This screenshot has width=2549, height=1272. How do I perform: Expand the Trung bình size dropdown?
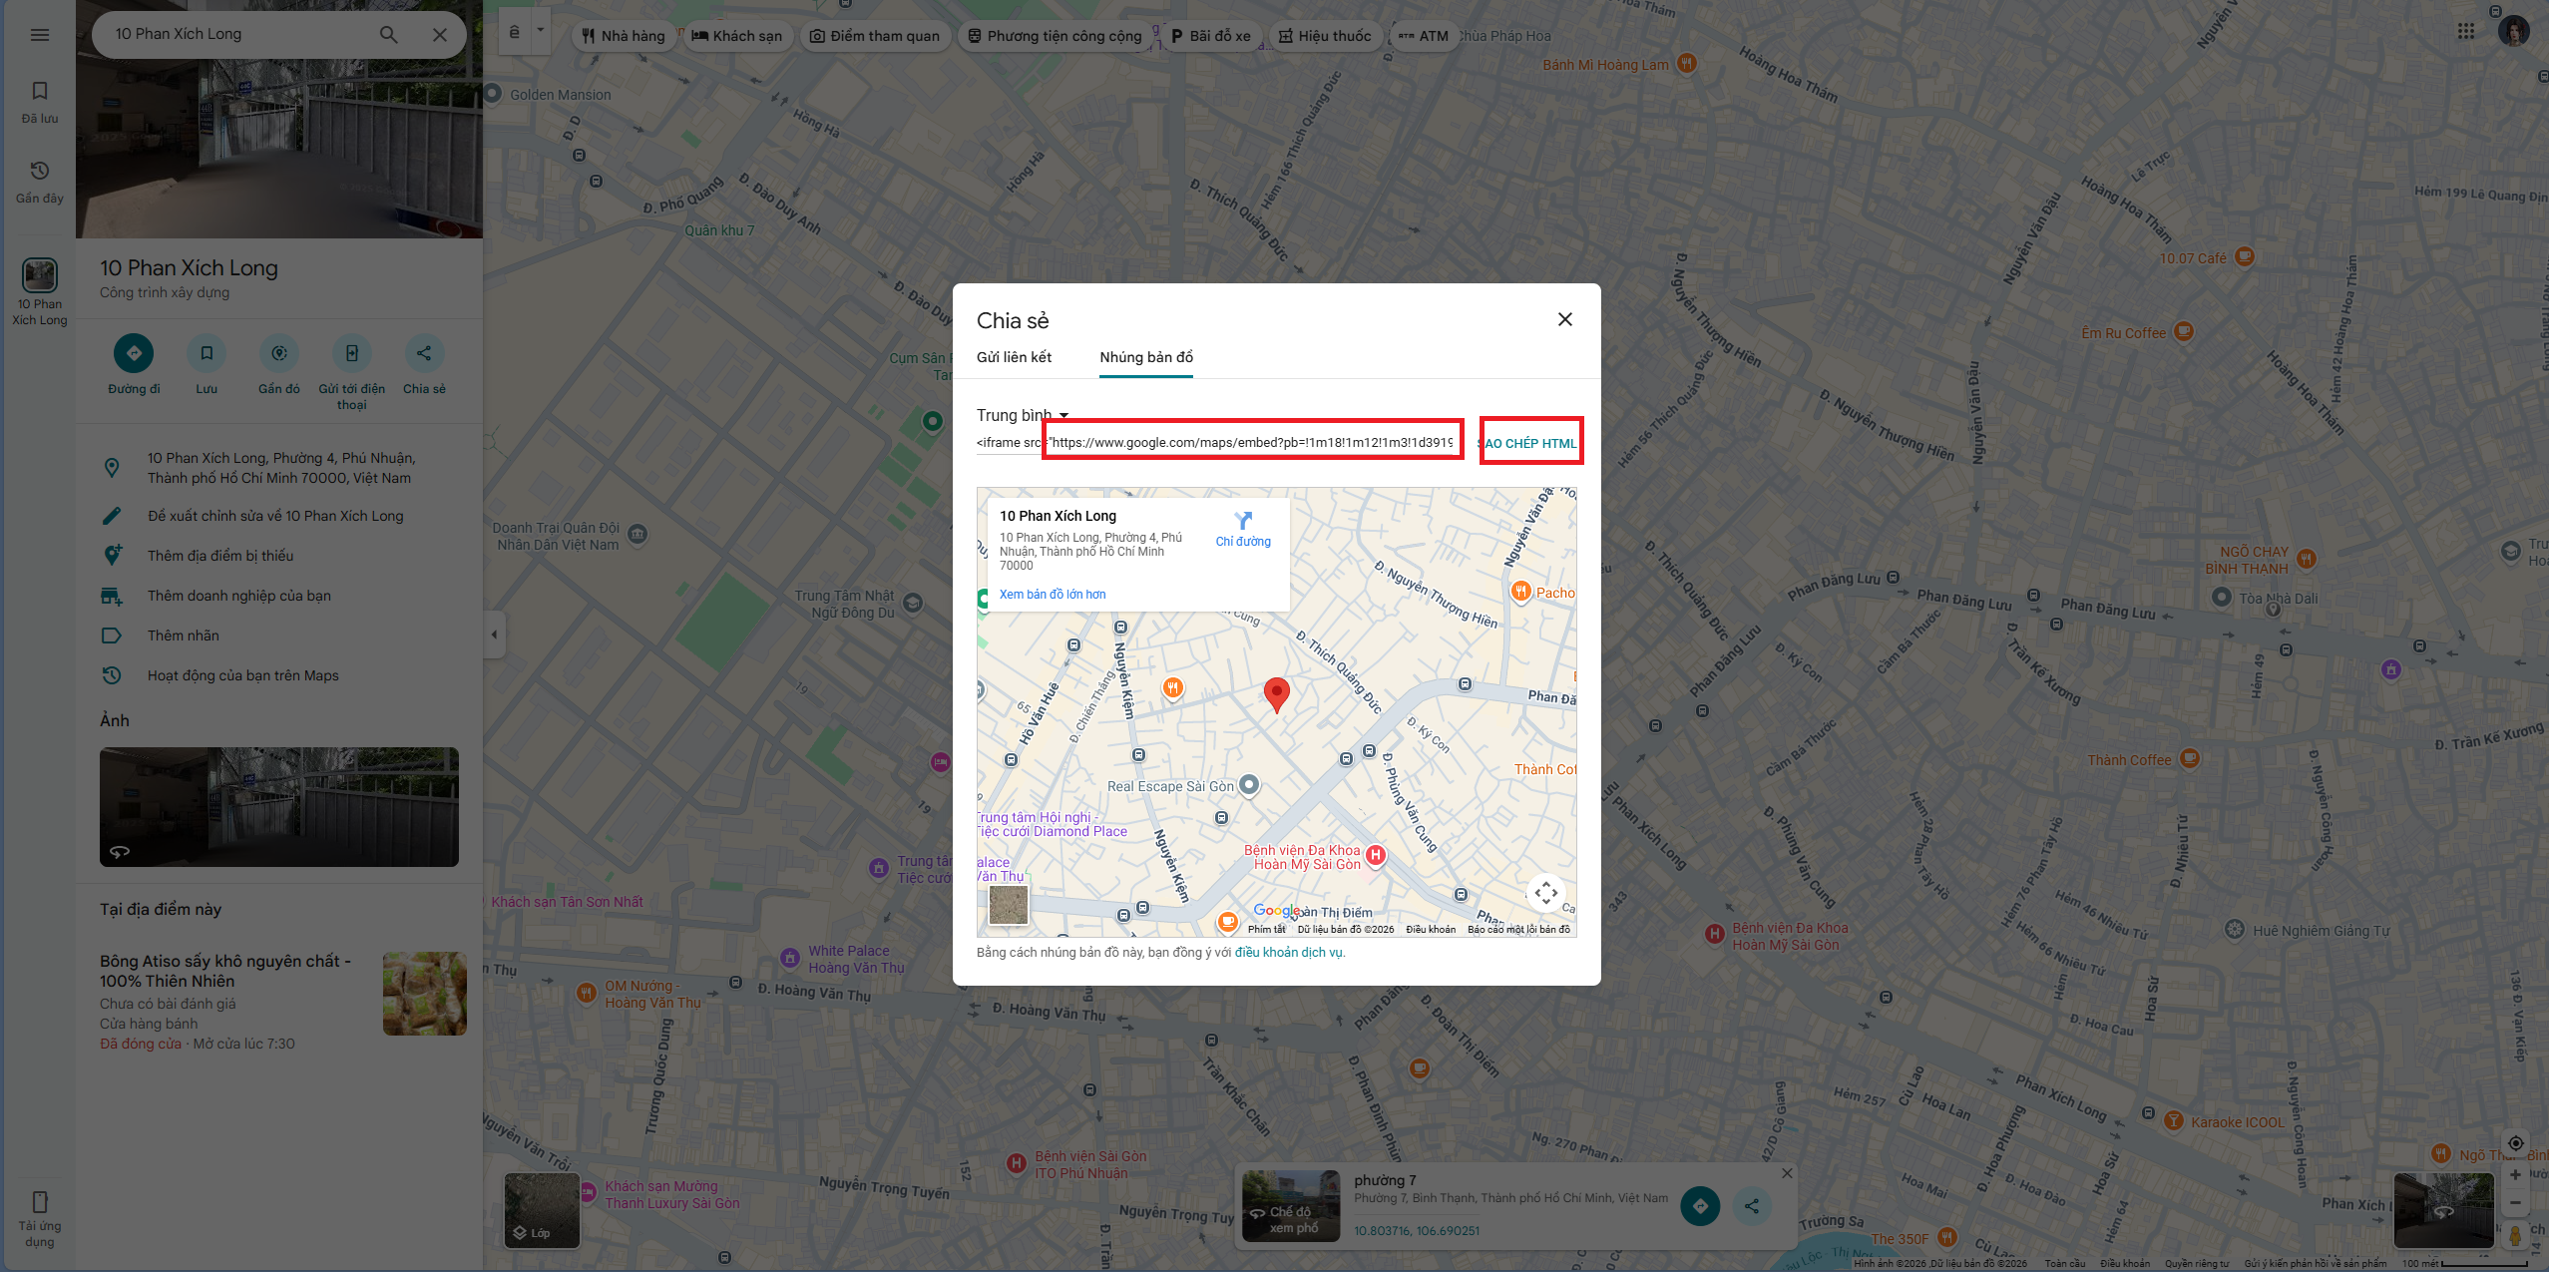pos(1022,415)
